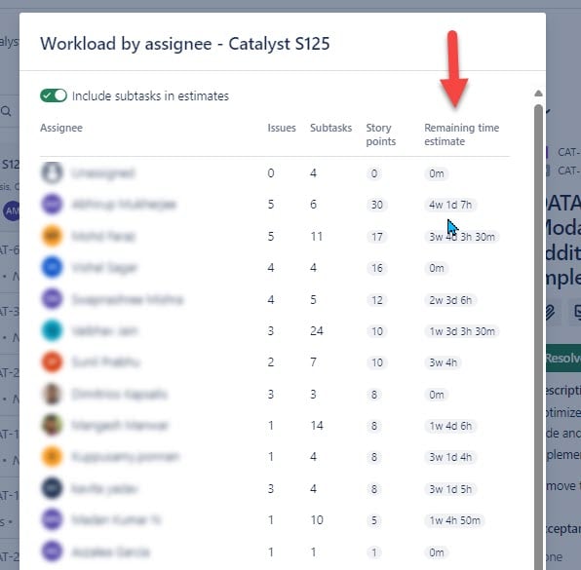Image resolution: width=581 pixels, height=570 pixels.
Task: Click the photo avatar in the 14 subtasks row
Action: click(52, 425)
